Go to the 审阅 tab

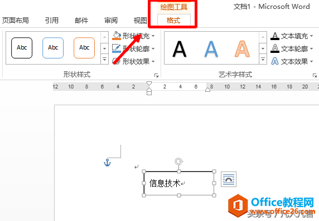click(111, 20)
